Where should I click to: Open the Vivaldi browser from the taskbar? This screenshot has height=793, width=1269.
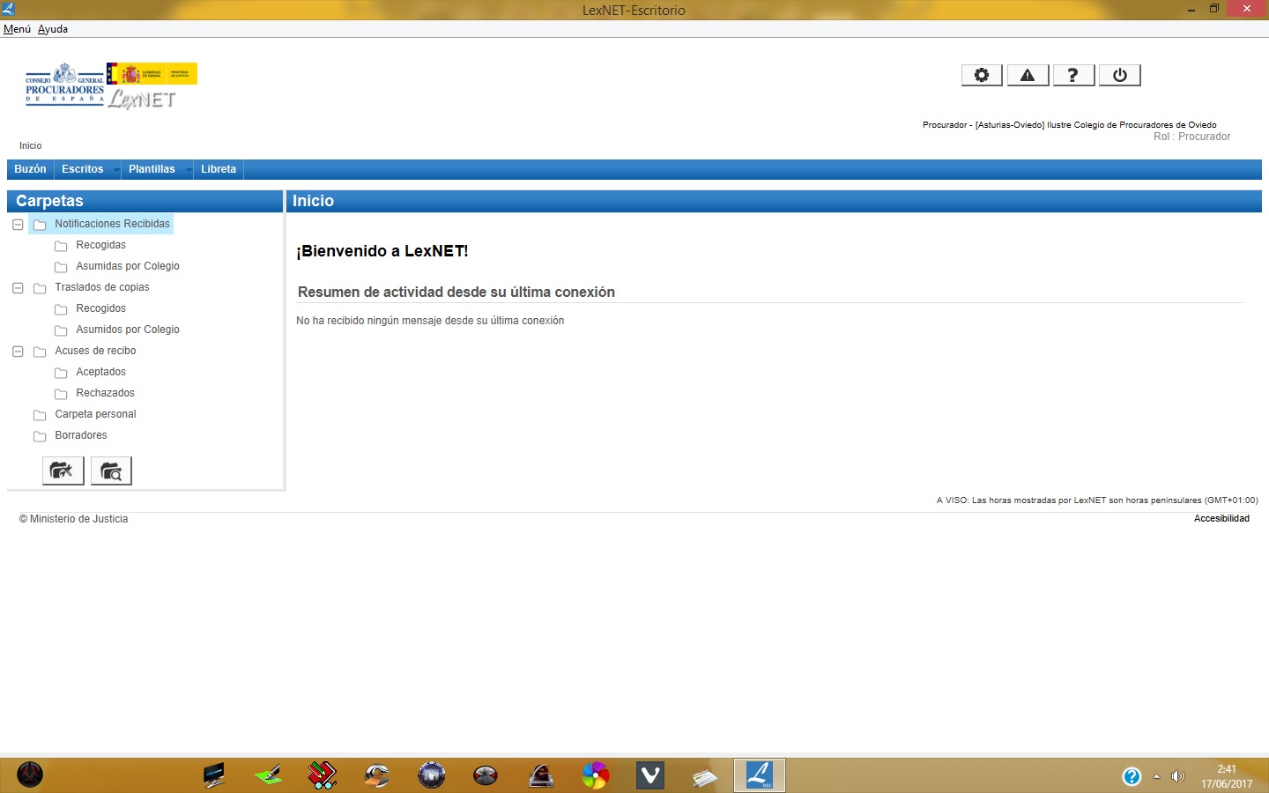tap(650, 775)
